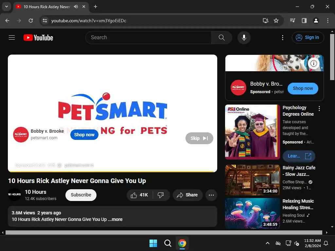Click Relaxing Music Healing Stress title
This screenshot has width=335, height=251.
pos(298,204)
